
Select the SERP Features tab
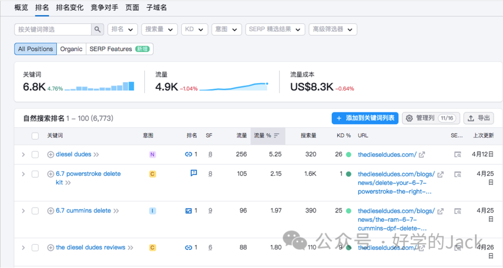tap(119, 49)
